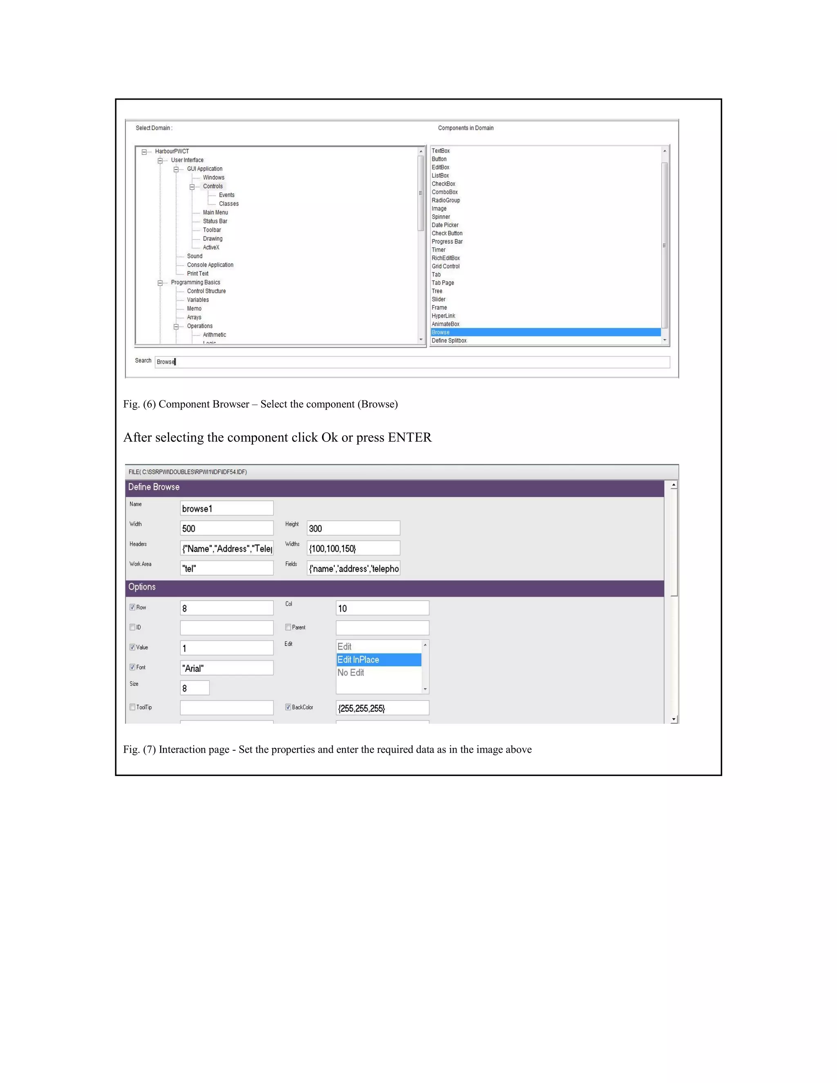Click the Font Size field
The height and width of the screenshot is (1083, 837).
[x=195, y=688]
